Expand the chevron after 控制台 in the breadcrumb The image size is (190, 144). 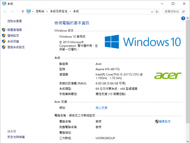point(47,12)
